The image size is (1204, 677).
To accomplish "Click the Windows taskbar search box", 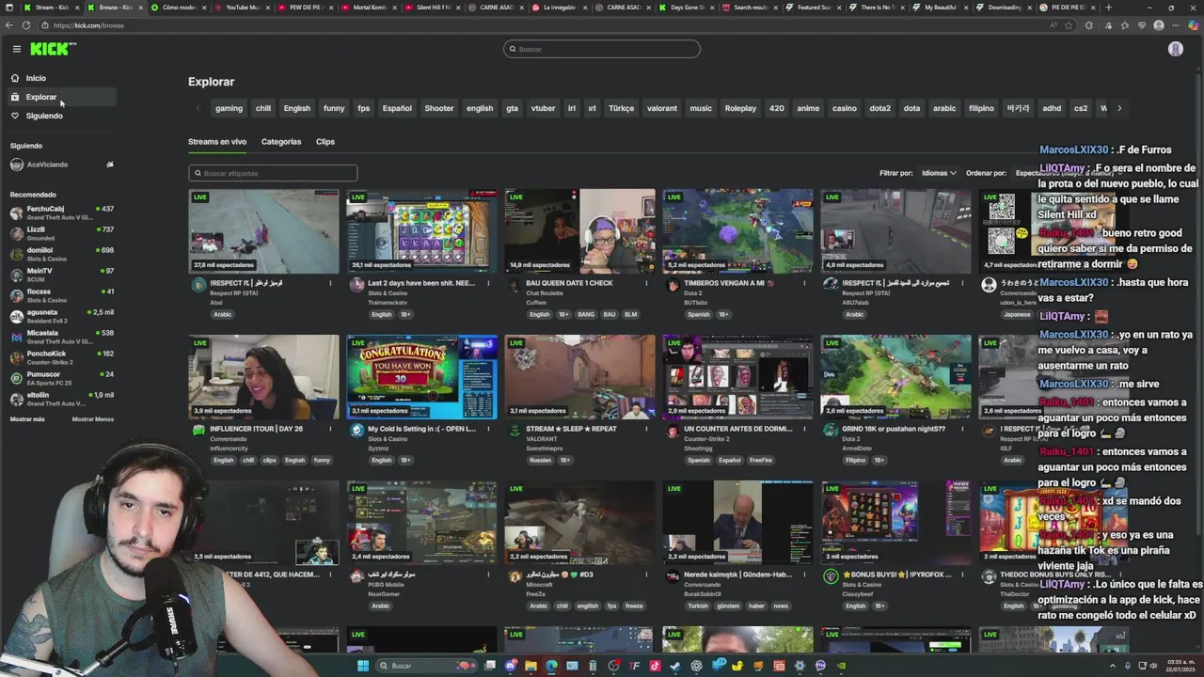I will tap(428, 666).
